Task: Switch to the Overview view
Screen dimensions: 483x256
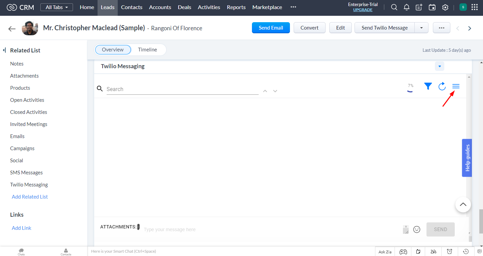Action: (x=113, y=50)
